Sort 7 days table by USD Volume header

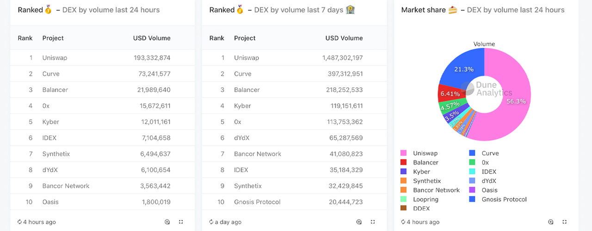(x=344, y=38)
